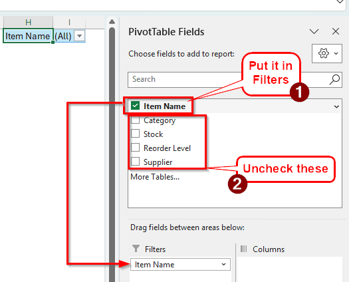
Task: Open the (All) filter dropdown in the sheet
Action: [79, 36]
